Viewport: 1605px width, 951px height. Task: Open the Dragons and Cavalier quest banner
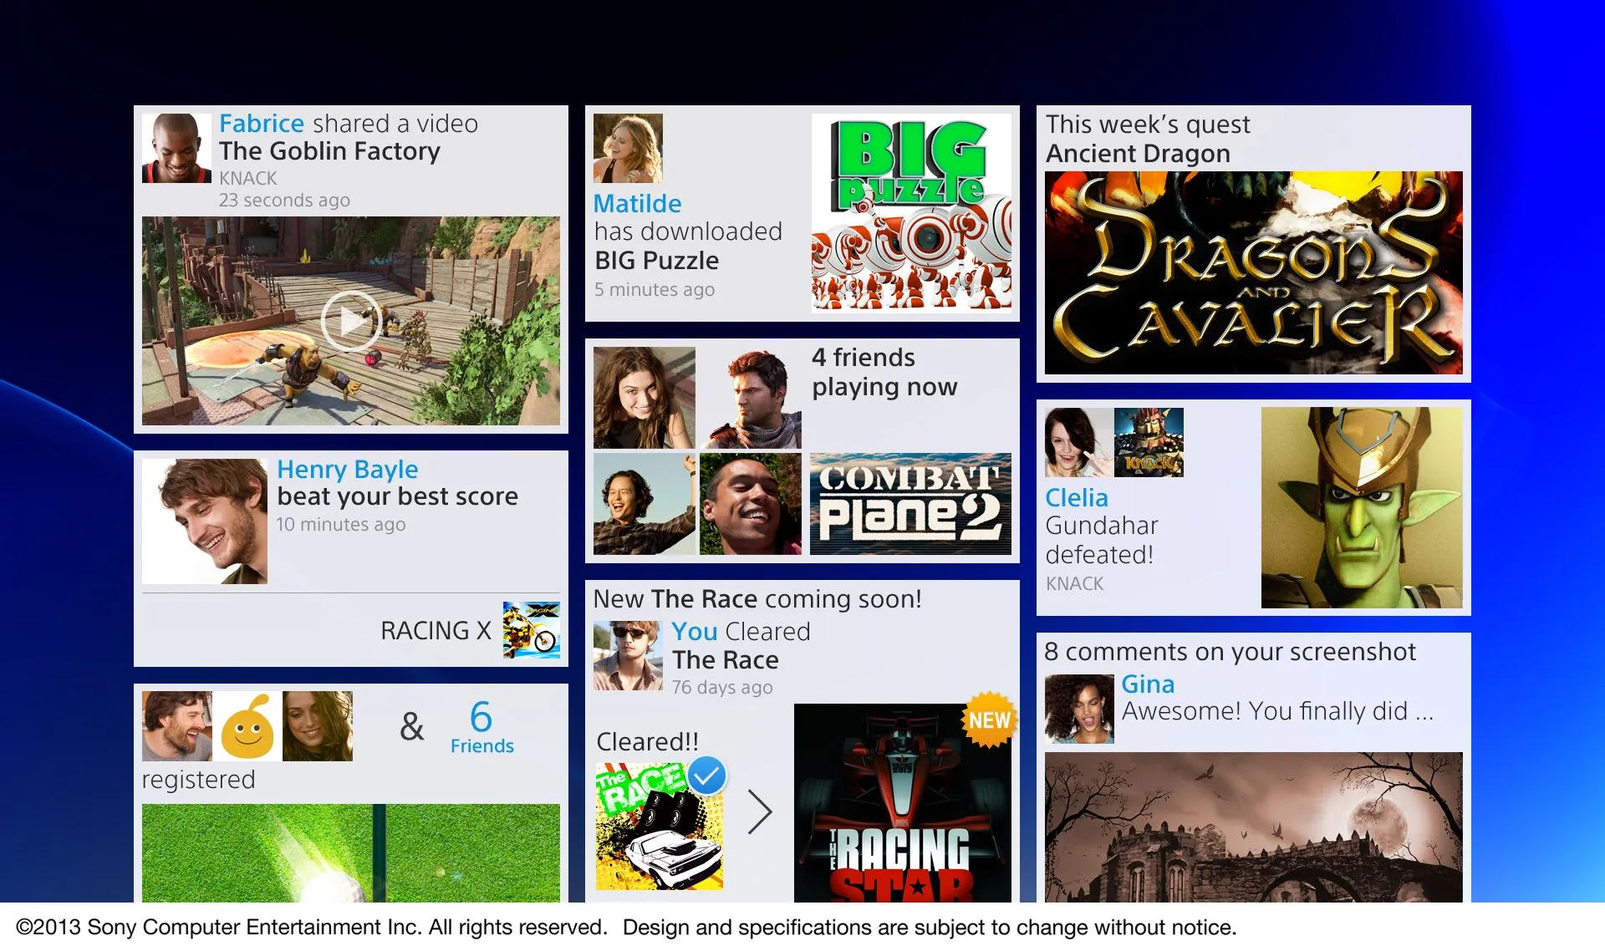point(1253,272)
